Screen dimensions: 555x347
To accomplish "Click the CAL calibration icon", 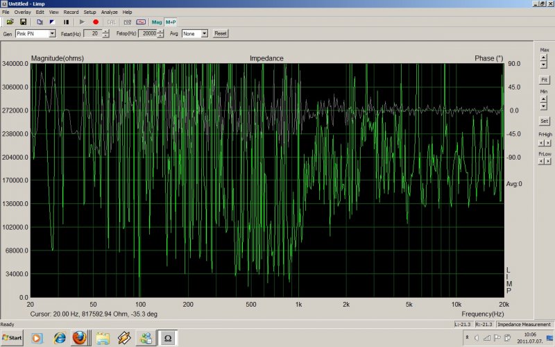I will pyautogui.click(x=112, y=22).
